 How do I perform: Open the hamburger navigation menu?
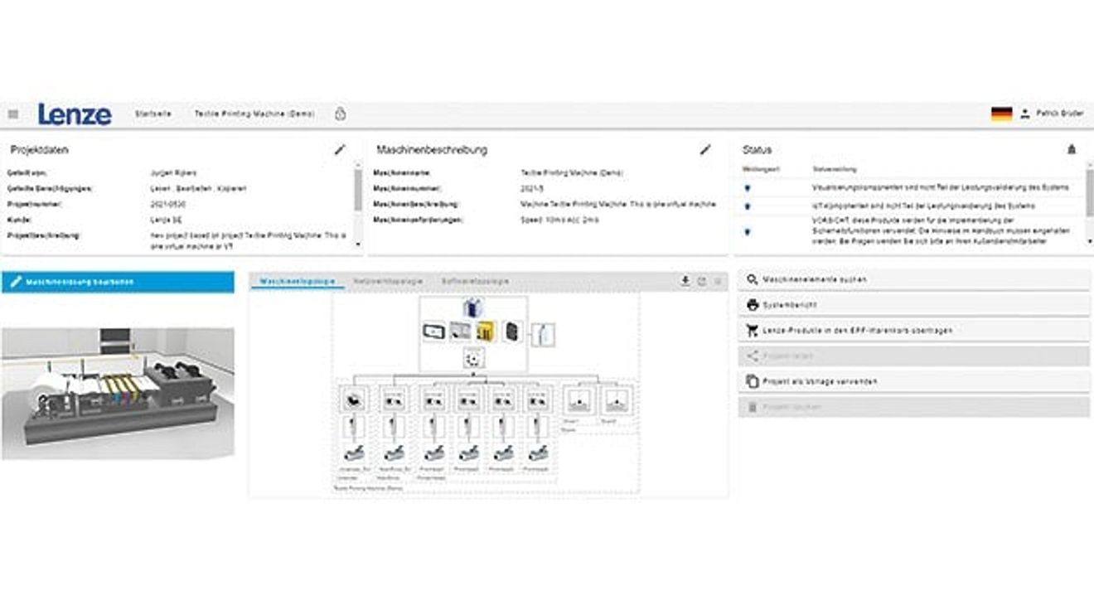tap(13, 114)
